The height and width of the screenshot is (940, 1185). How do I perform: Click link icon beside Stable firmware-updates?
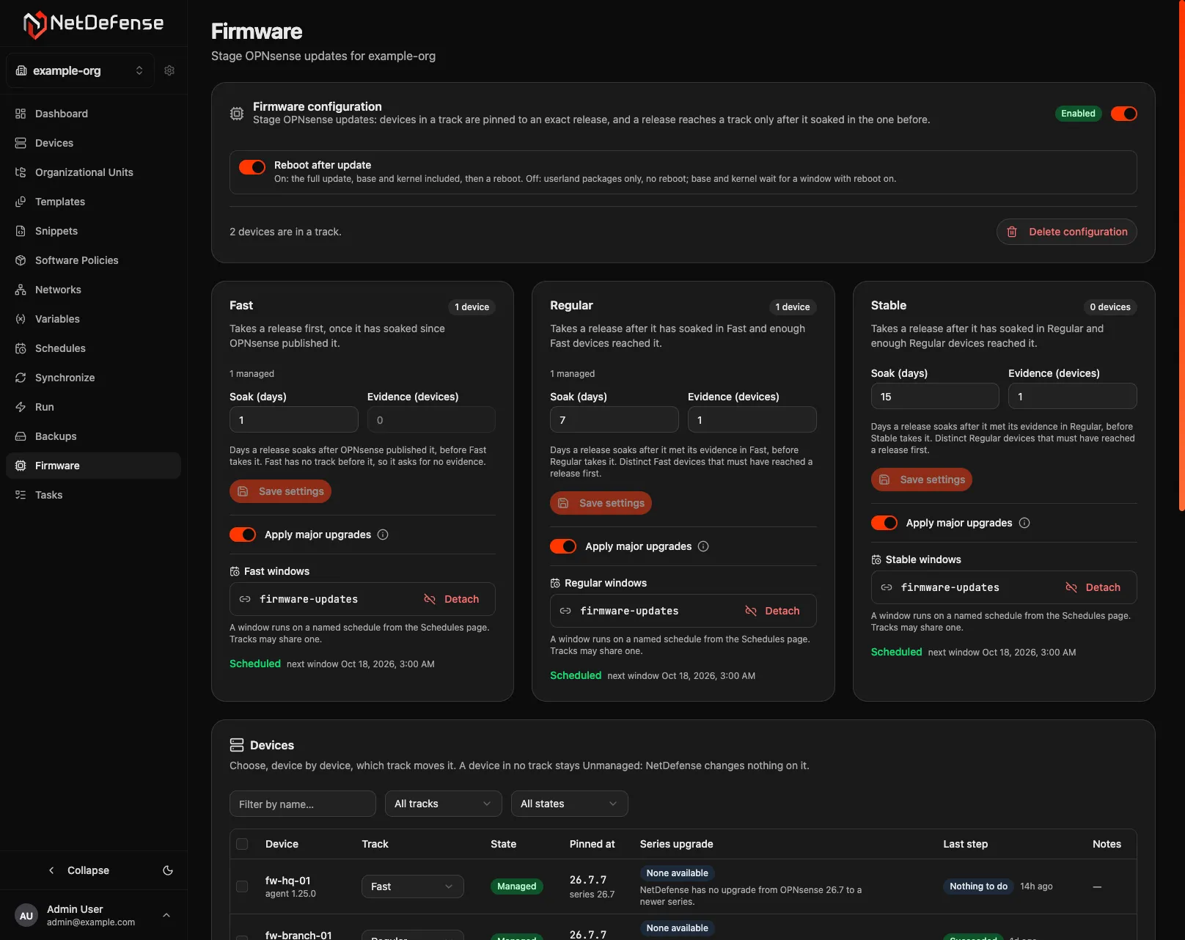pyautogui.click(x=887, y=587)
